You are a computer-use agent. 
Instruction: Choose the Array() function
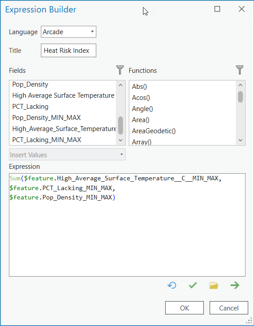coord(142,142)
